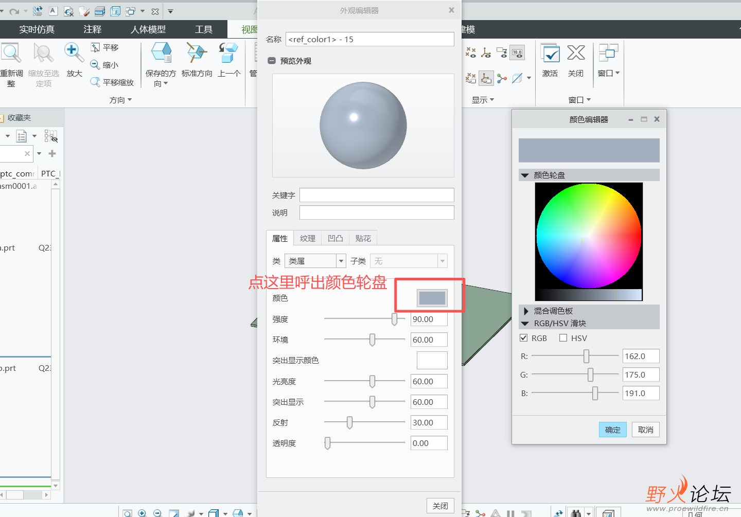Collapse the 预览外观 preview section

coord(272,61)
